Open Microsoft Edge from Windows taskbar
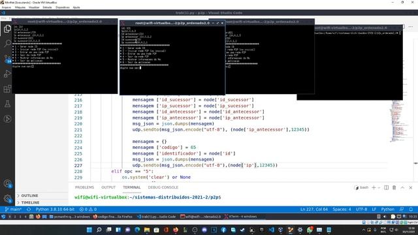The width and height of the screenshot is (418, 235). point(137,230)
